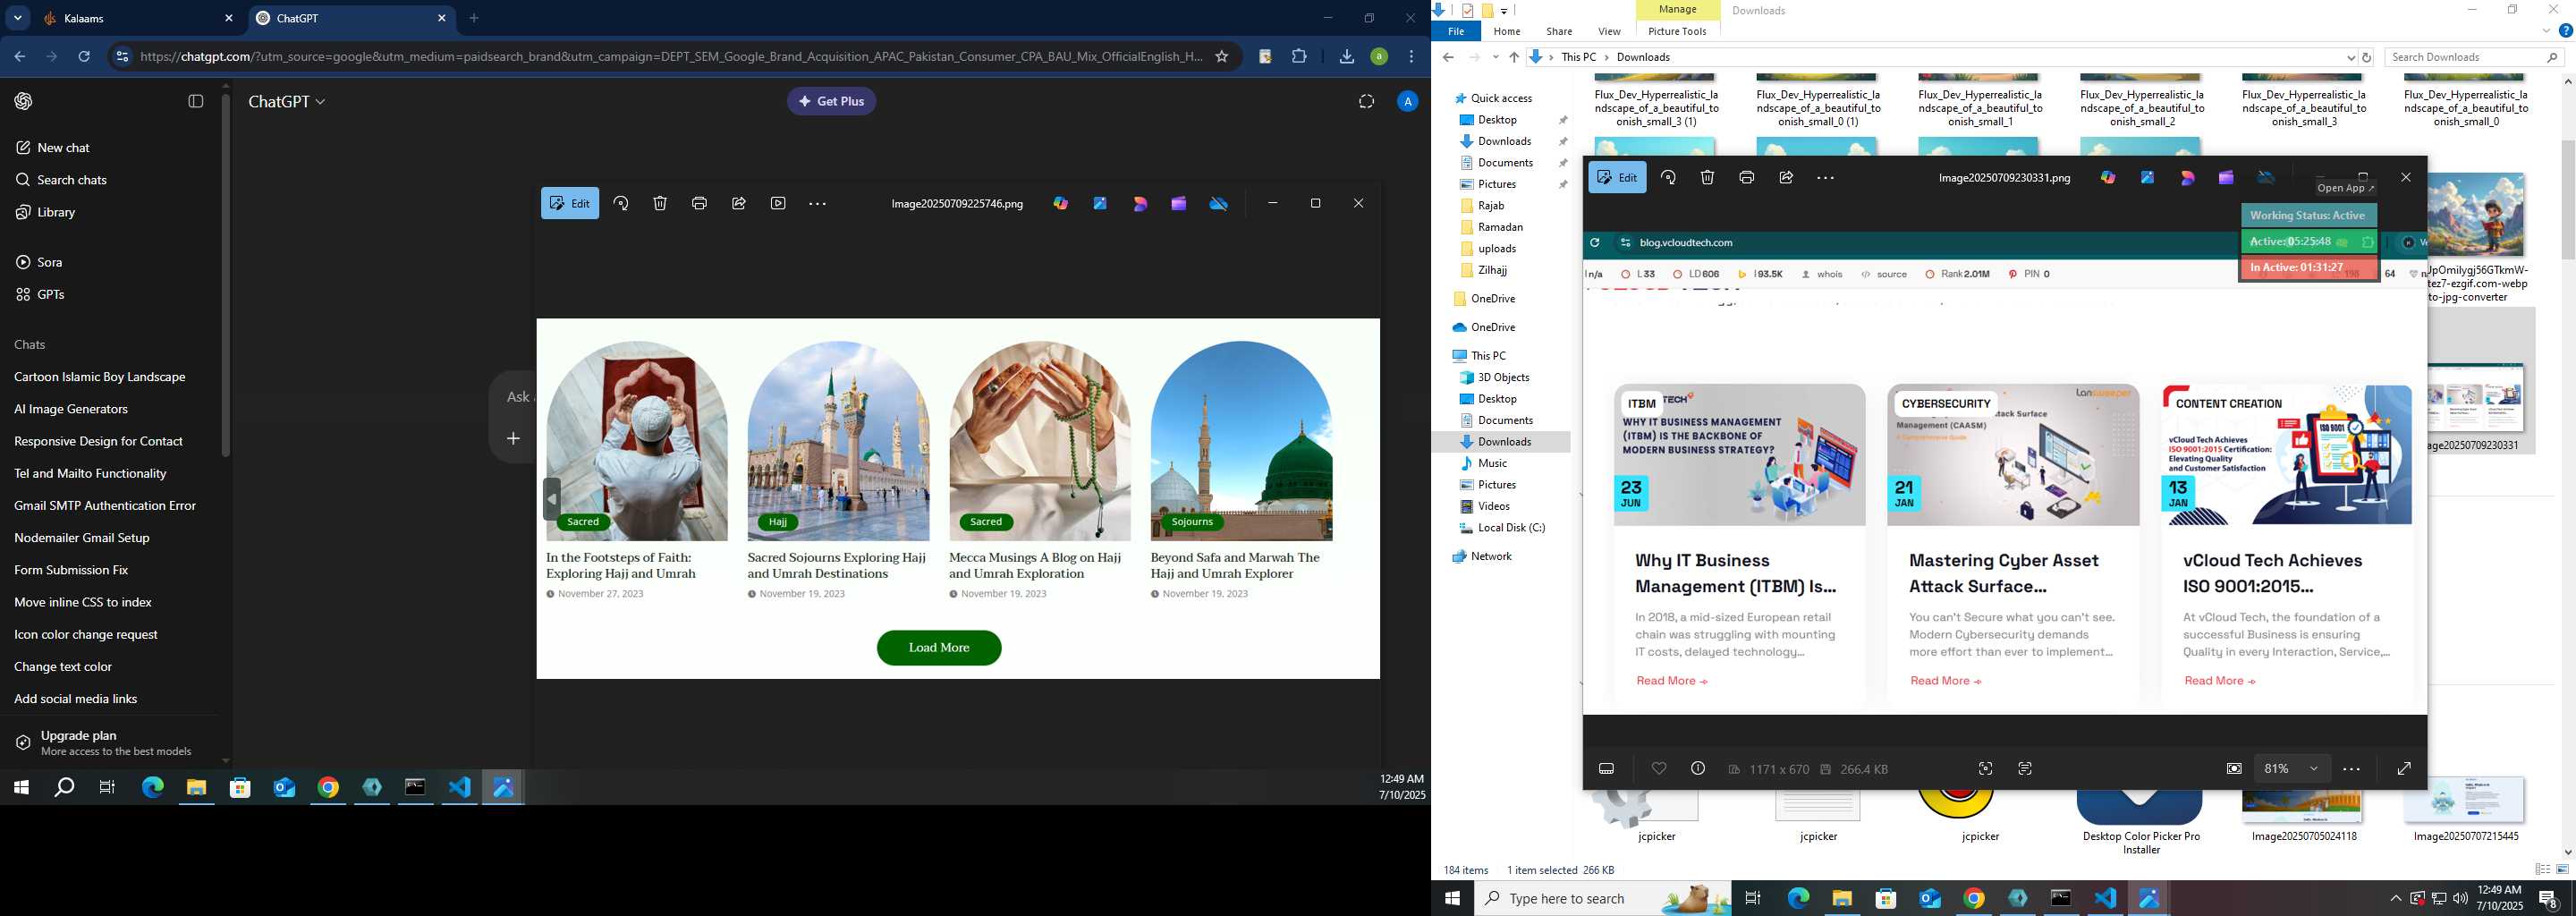The image size is (2576, 916).
Task: Switch File Explorer to large thumbnails view
Action: [x=2562, y=870]
